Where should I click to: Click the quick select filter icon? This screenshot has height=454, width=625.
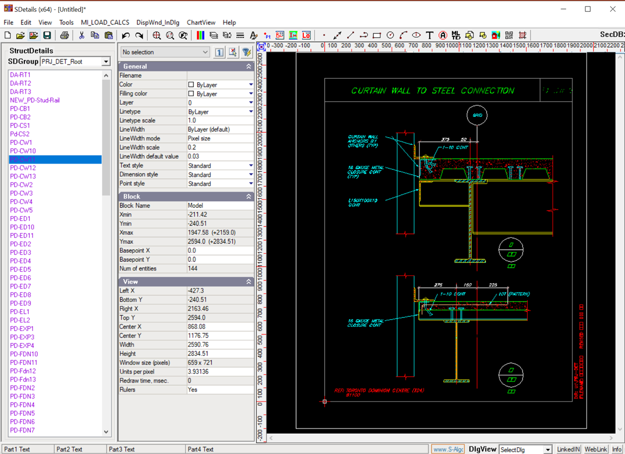click(x=246, y=52)
